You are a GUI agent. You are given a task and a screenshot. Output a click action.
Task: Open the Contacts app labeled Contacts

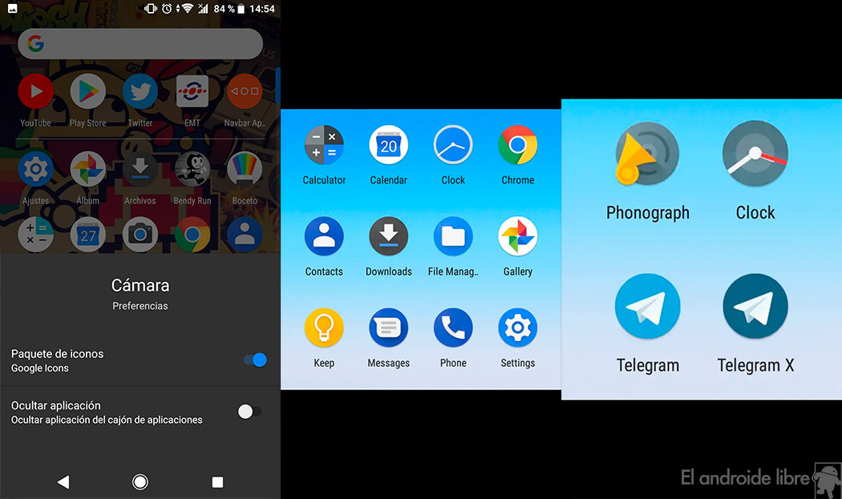point(324,236)
